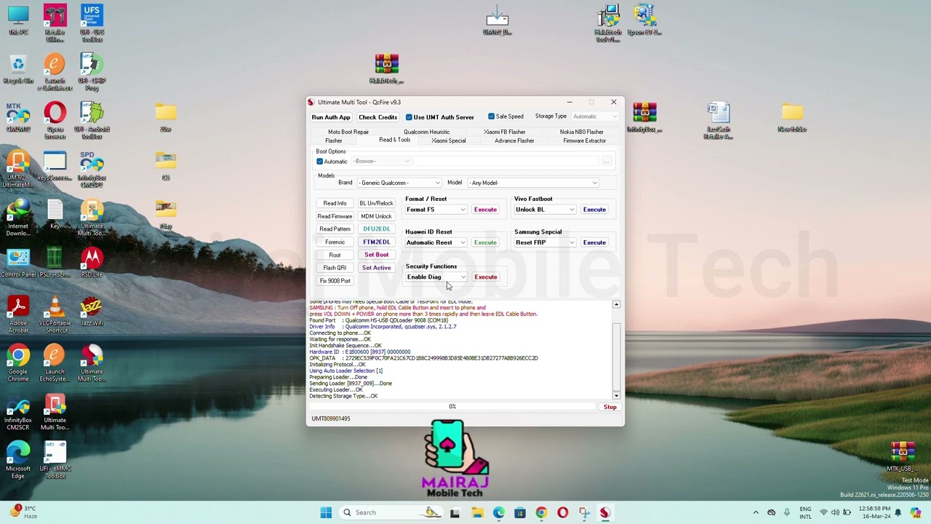Open the Internet Download Manager icon
Image resolution: width=931 pixels, height=524 pixels.
[x=18, y=210]
